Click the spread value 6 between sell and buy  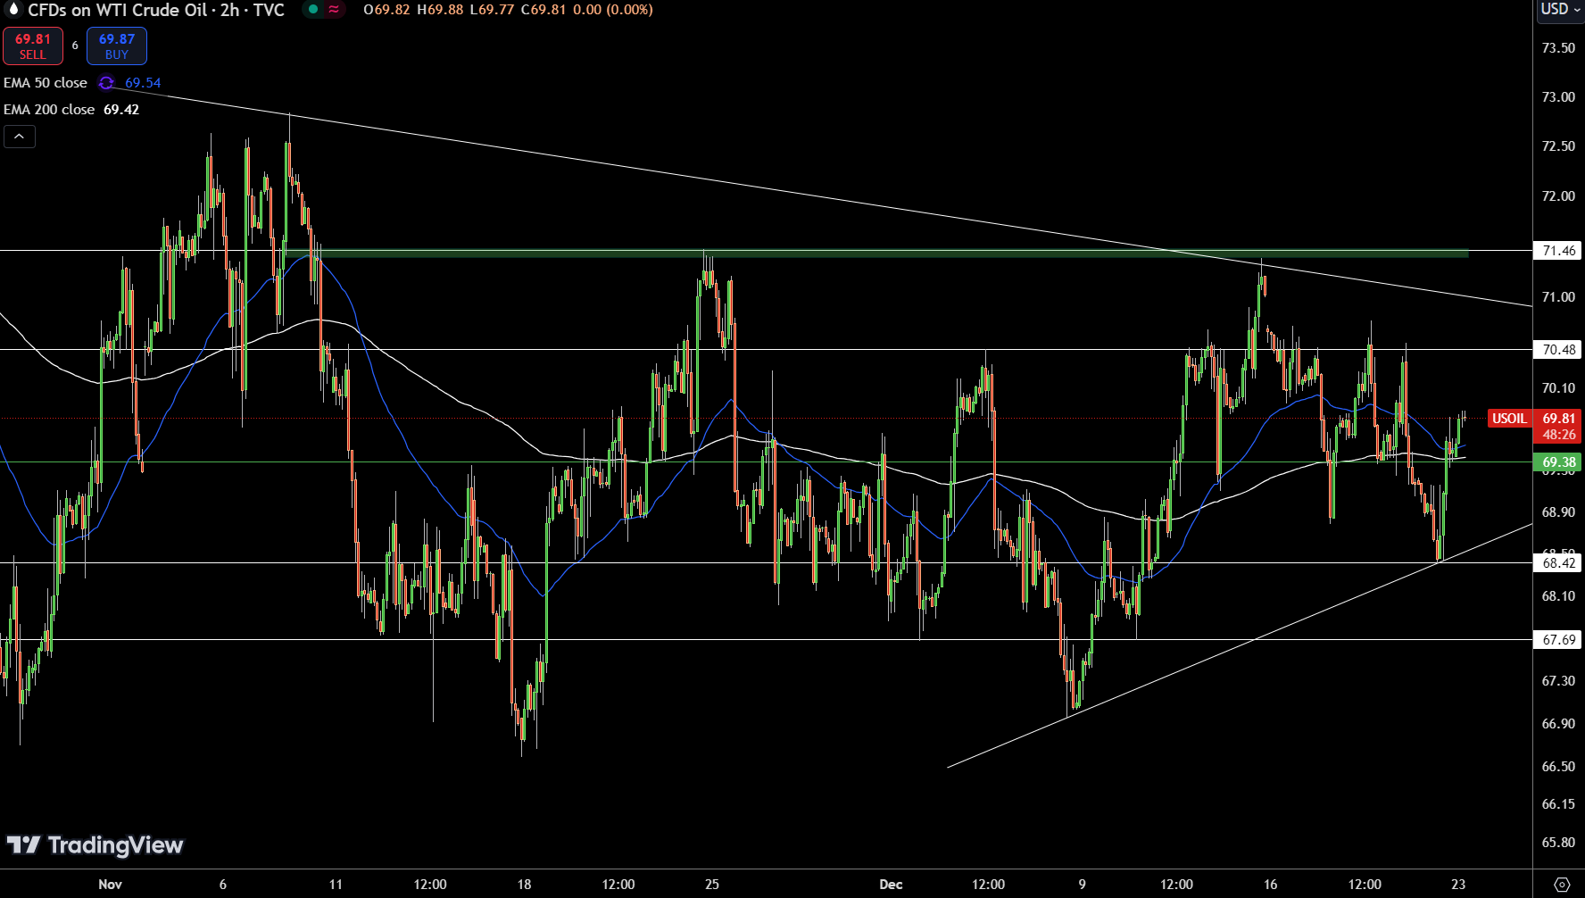(x=75, y=46)
